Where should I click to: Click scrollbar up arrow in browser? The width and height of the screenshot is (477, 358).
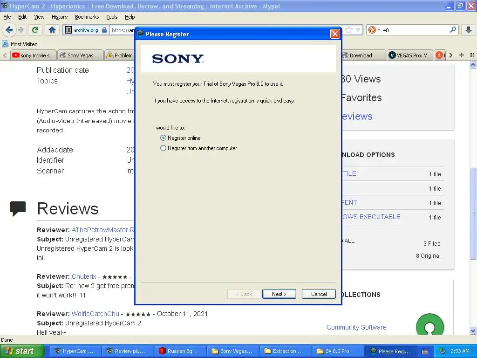point(473,64)
